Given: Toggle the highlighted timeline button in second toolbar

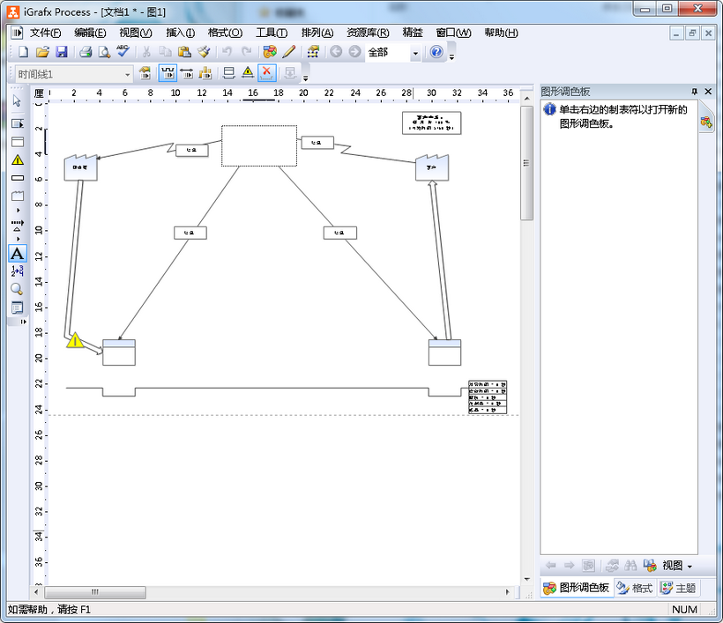Looking at the screenshot, I should pyautogui.click(x=168, y=73).
